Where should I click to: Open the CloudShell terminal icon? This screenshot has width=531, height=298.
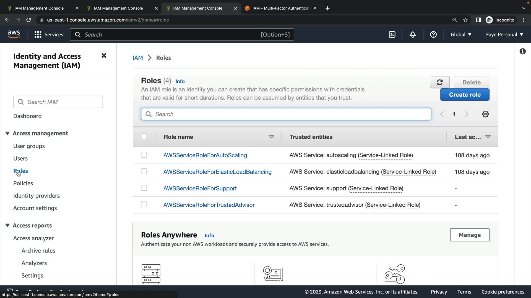click(392, 34)
